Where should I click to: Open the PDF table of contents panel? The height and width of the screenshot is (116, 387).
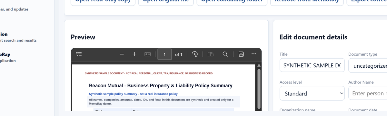point(79,54)
